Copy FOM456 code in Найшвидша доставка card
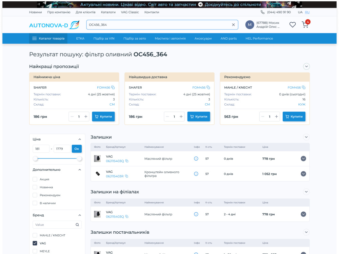Viewport: 339px width, 254px height. tap(208, 87)
